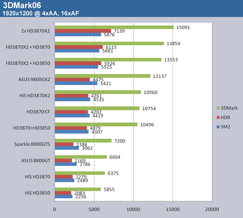The height and width of the screenshot is (218, 243).
Task: Click the green bar for HIS HD3870X2
Action: click(x=98, y=92)
